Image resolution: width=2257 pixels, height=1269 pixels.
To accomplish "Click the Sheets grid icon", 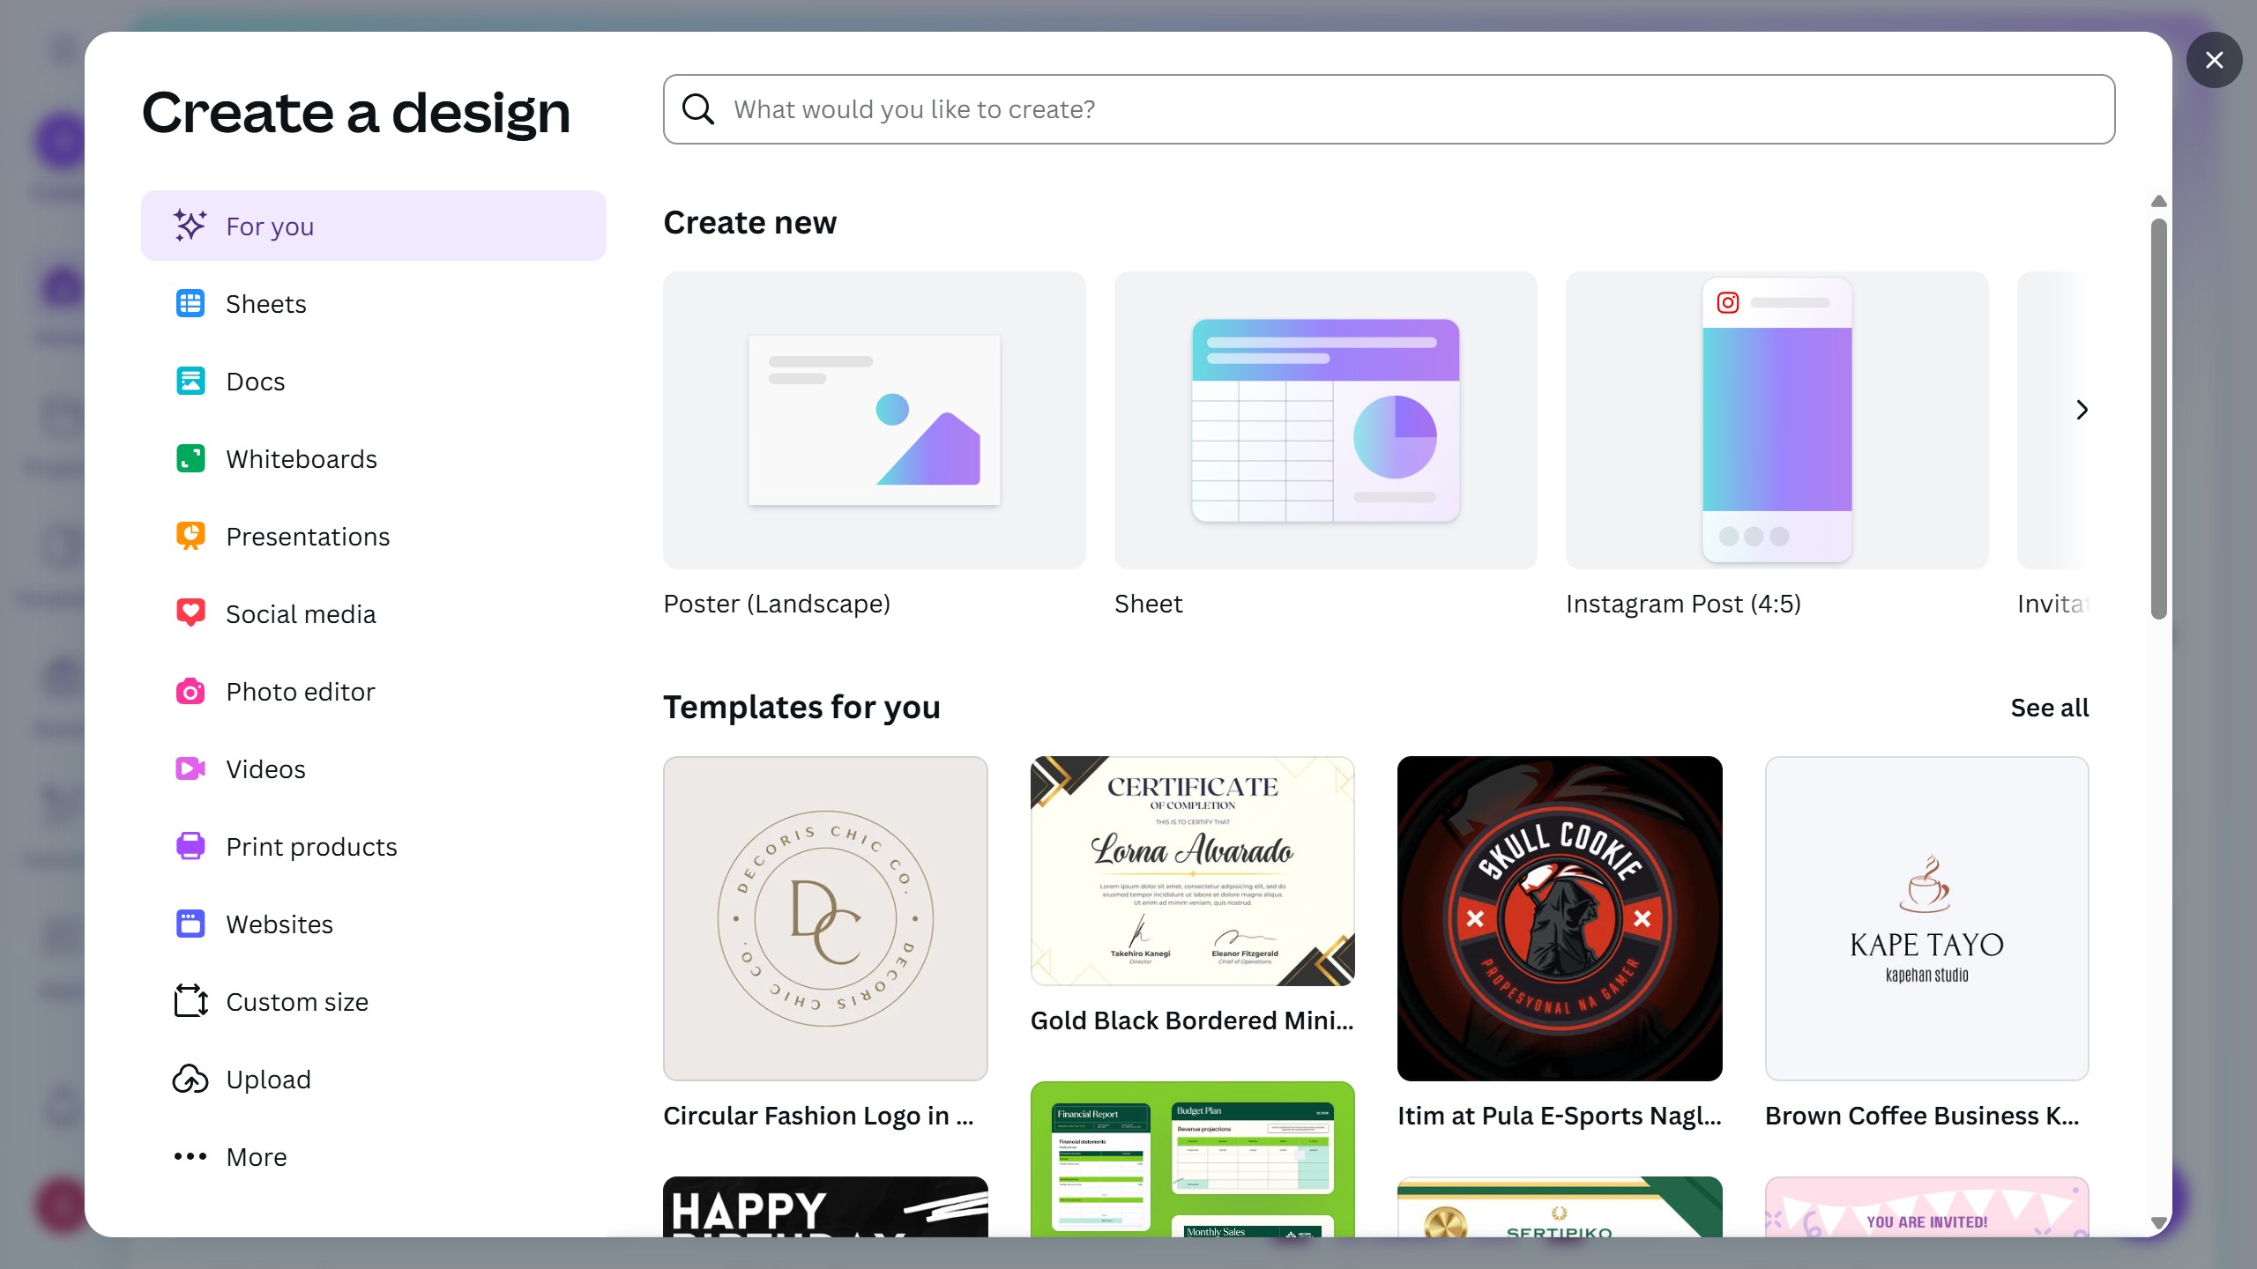I will coord(190,304).
